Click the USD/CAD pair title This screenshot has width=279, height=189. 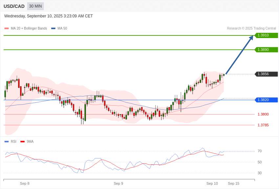point(14,6)
